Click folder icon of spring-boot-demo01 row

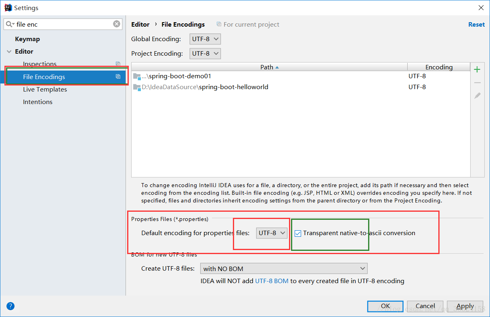click(x=137, y=76)
